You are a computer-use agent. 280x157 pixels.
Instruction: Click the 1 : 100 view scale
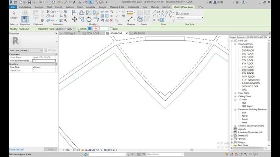[66, 150]
